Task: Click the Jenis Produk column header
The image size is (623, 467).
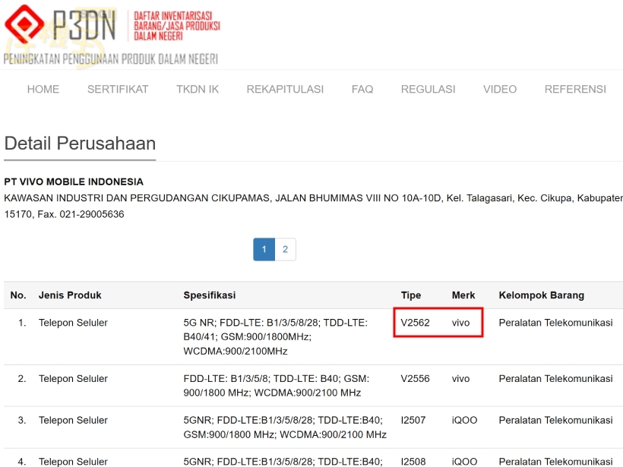Action: 70,295
